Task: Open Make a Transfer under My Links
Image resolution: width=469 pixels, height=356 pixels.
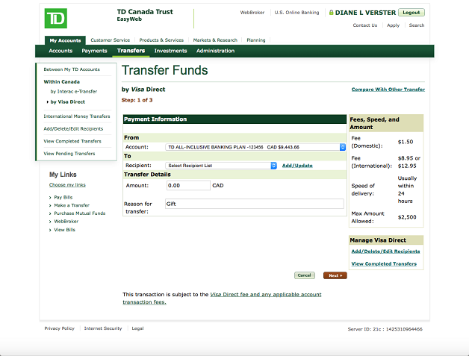Action: coord(72,205)
